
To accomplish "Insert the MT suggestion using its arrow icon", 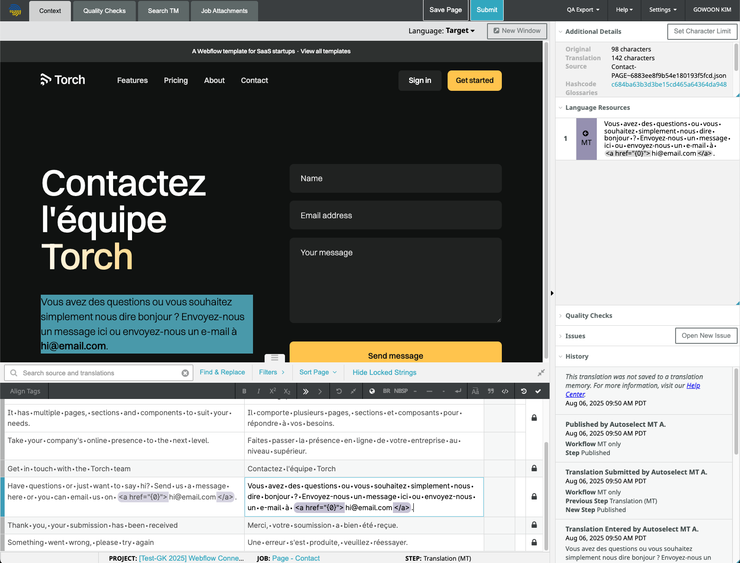I will (x=586, y=133).
